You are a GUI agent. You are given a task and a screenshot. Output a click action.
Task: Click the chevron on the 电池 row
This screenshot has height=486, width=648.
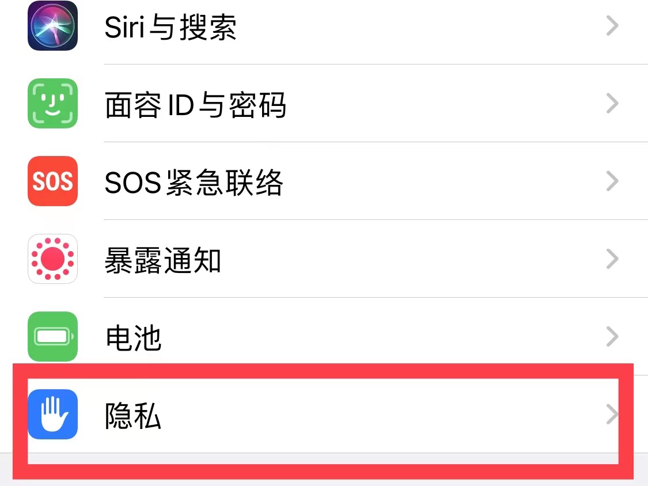pos(612,336)
